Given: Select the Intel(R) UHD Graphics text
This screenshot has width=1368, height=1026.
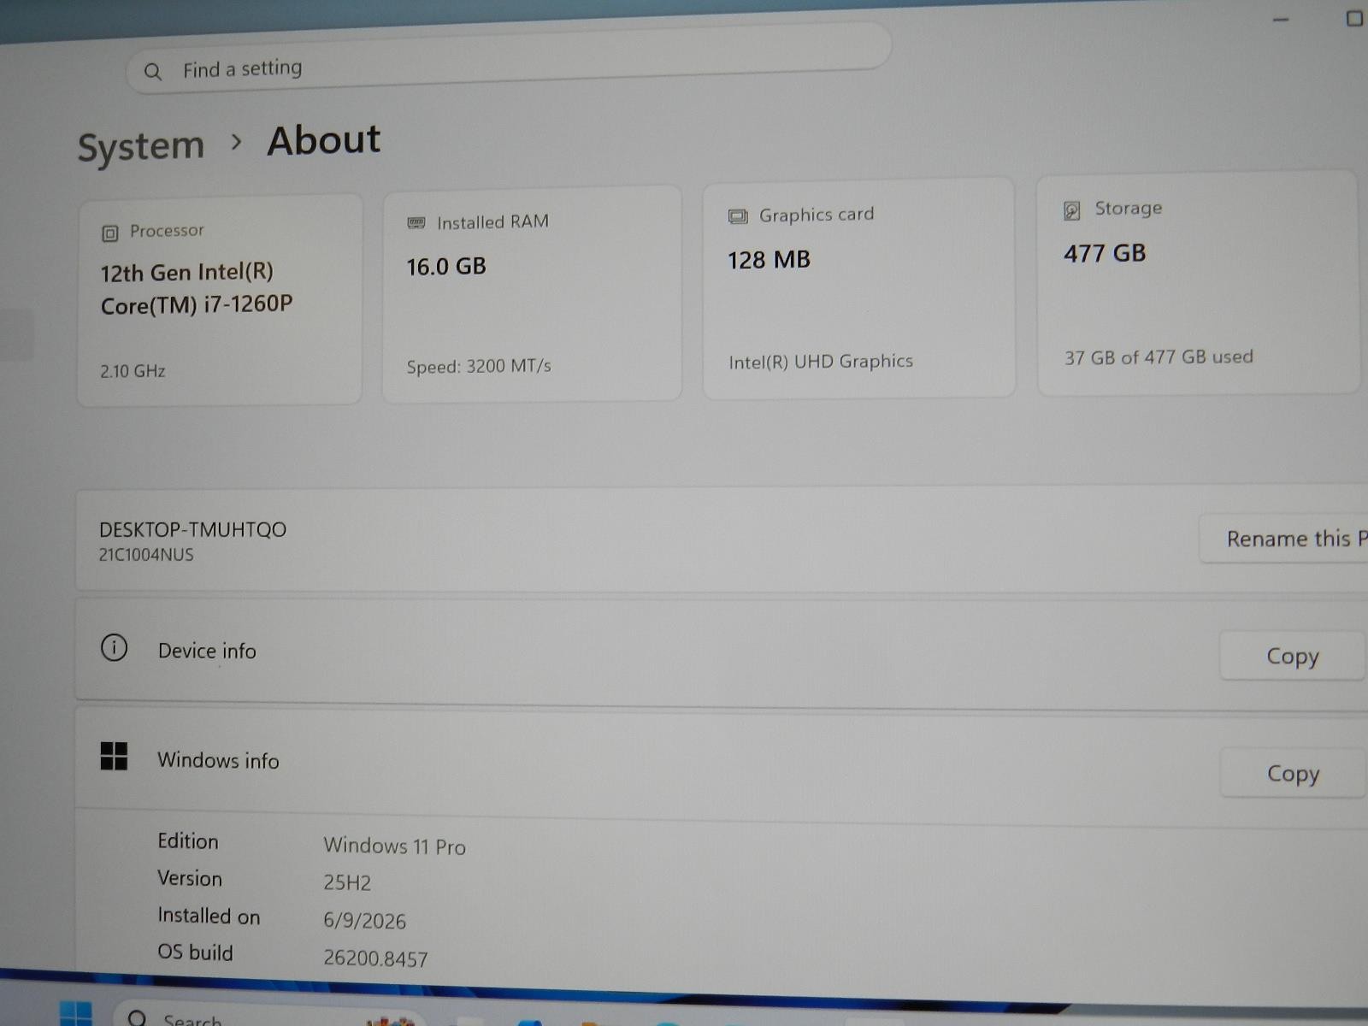Looking at the screenshot, I should pyautogui.click(x=821, y=362).
